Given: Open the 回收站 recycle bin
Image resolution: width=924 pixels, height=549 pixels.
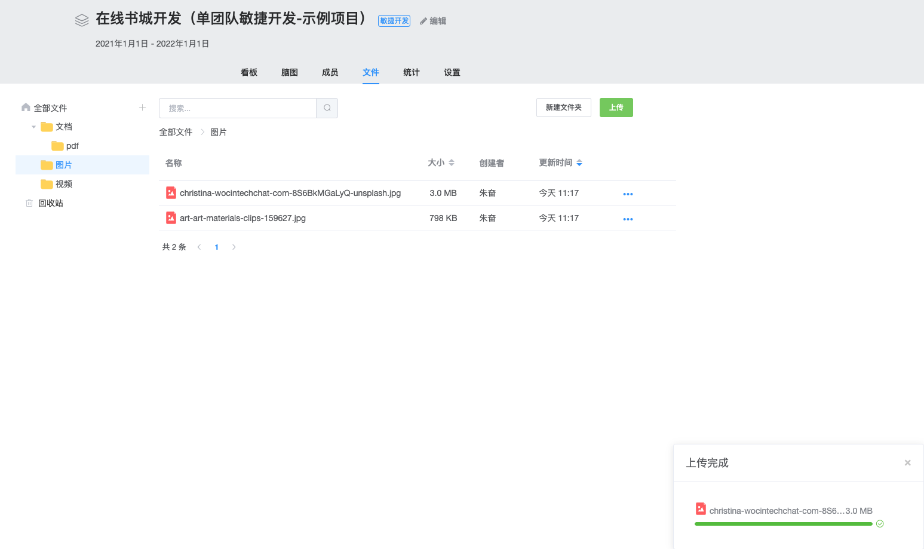Looking at the screenshot, I should 50,203.
